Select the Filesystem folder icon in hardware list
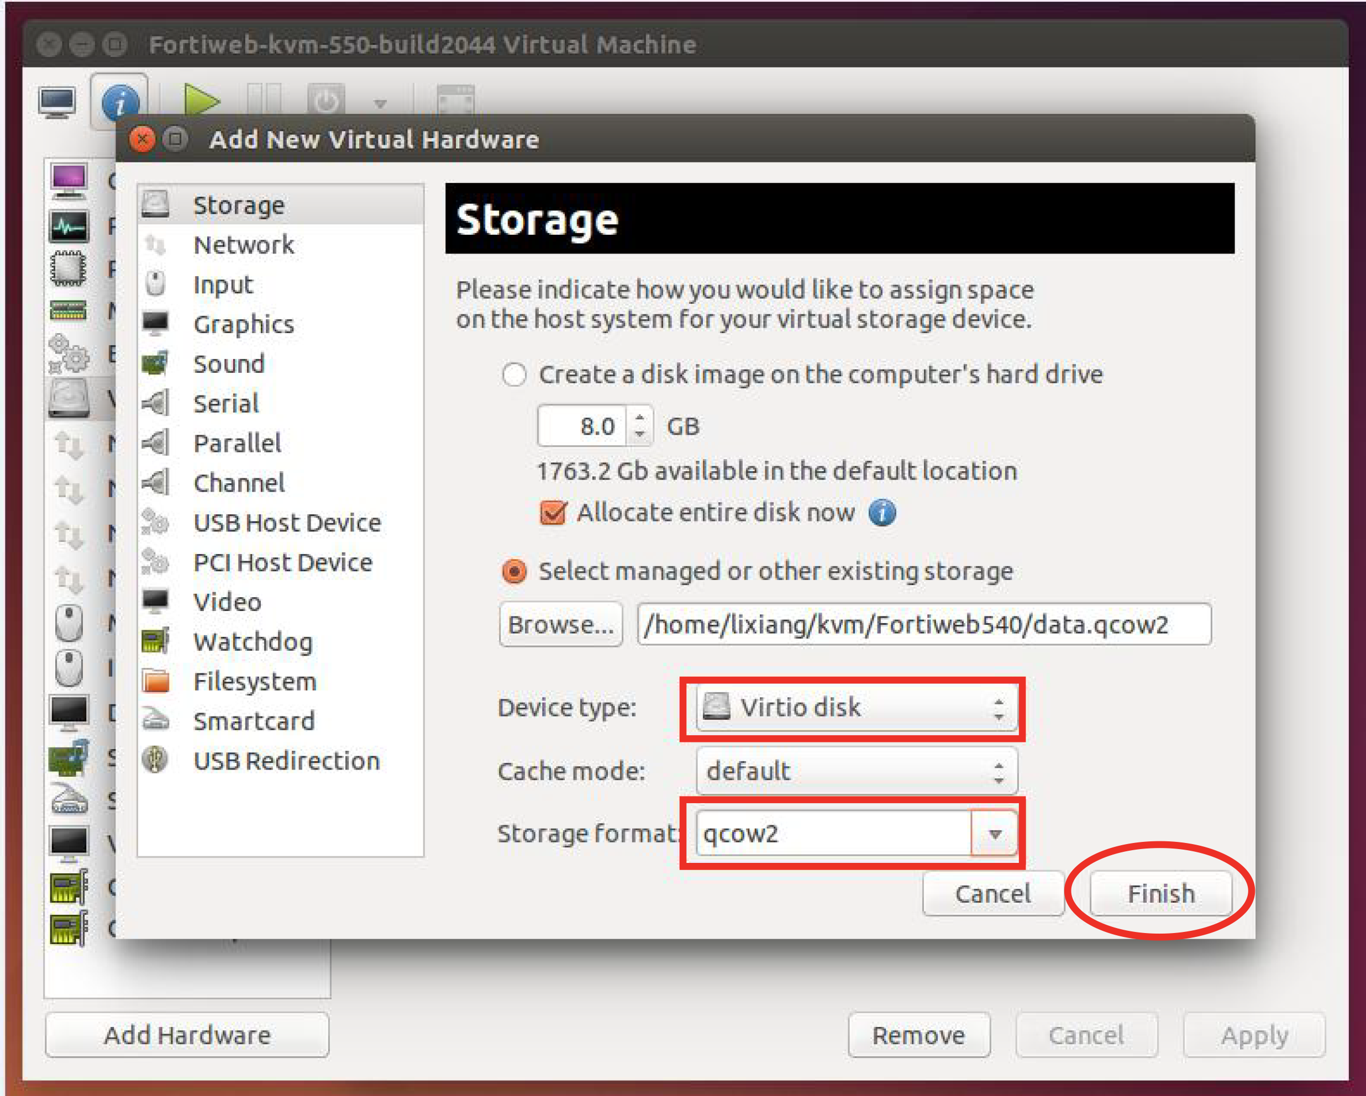The width and height of the screenshot is (1366, 1096). (x=156, y=681)
